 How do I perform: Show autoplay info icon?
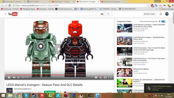160,21
